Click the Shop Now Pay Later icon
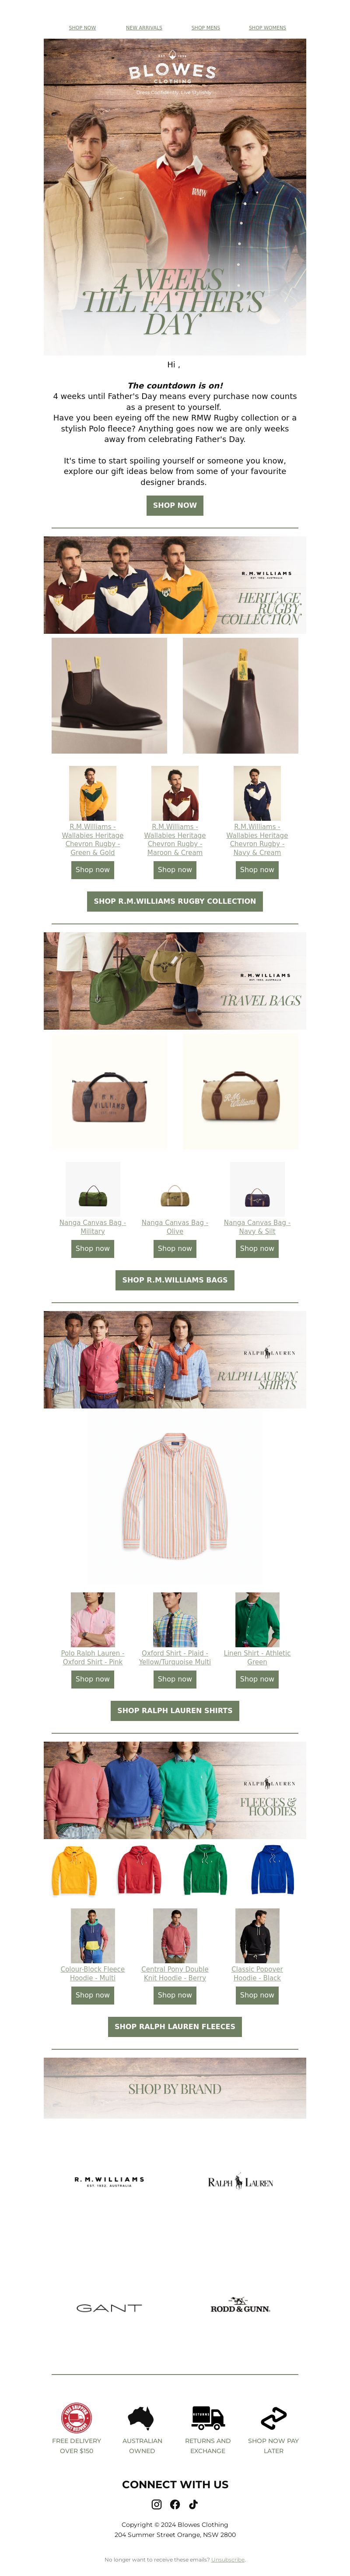Viewport: 350px width, 2576px height. pyautogui.click(x=273, y=2417)
